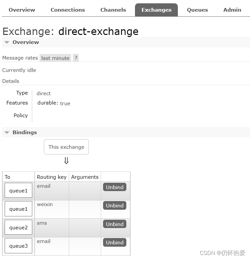Open the queue3 link
The height and width of the screenshot is (259, 250).
coord(18,246)
